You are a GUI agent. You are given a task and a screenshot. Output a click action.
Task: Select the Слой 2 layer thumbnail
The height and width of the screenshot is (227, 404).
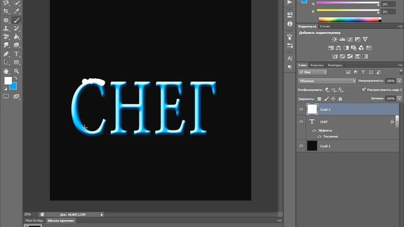pyautogui.click(x=312, y=109)
